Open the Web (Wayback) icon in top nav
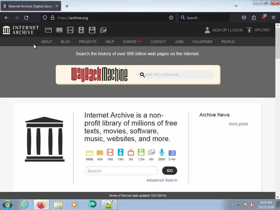This screenshot has width=280, height=210. (x=48, y=30)
